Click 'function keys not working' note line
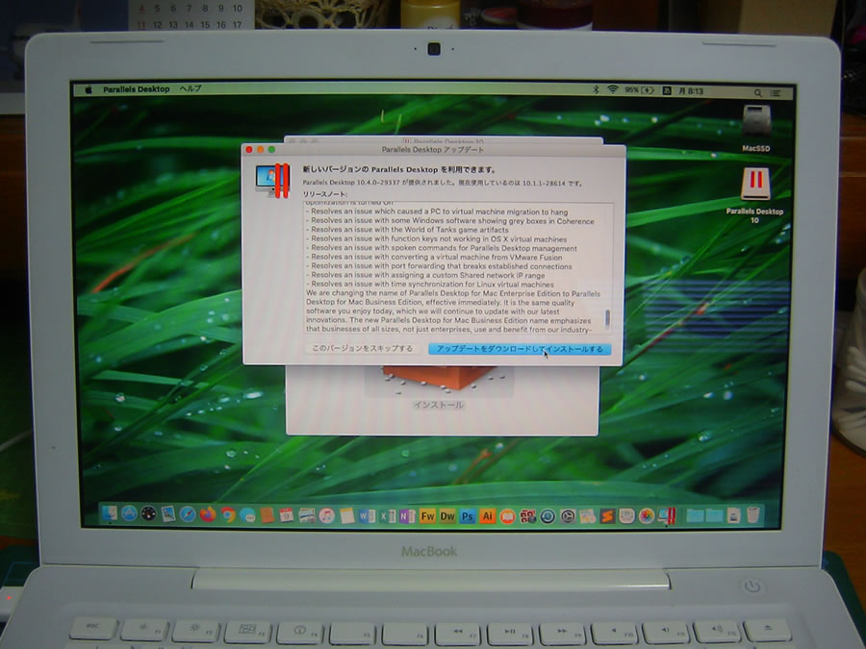 point(436,239)
